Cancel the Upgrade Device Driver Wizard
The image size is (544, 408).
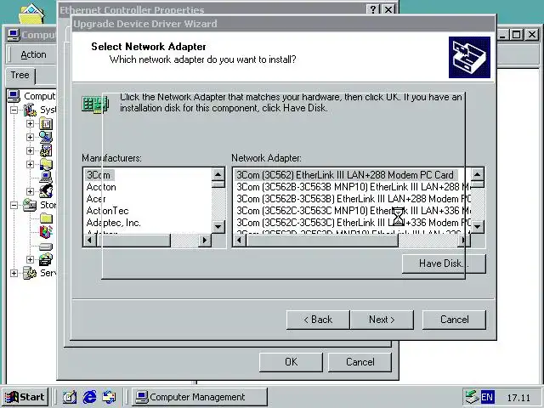tap(454, 320)
